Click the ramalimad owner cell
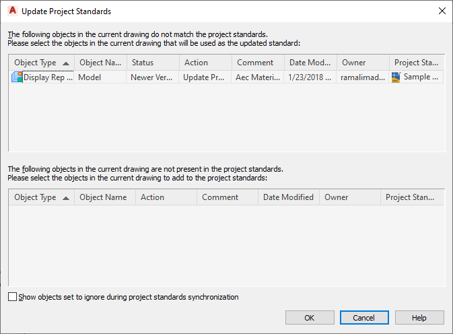 click(x=362, y=77)
